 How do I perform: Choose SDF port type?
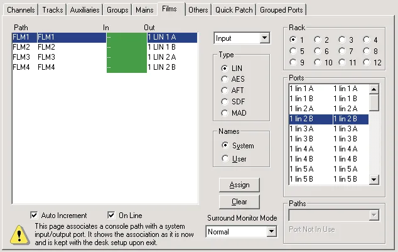233,102
